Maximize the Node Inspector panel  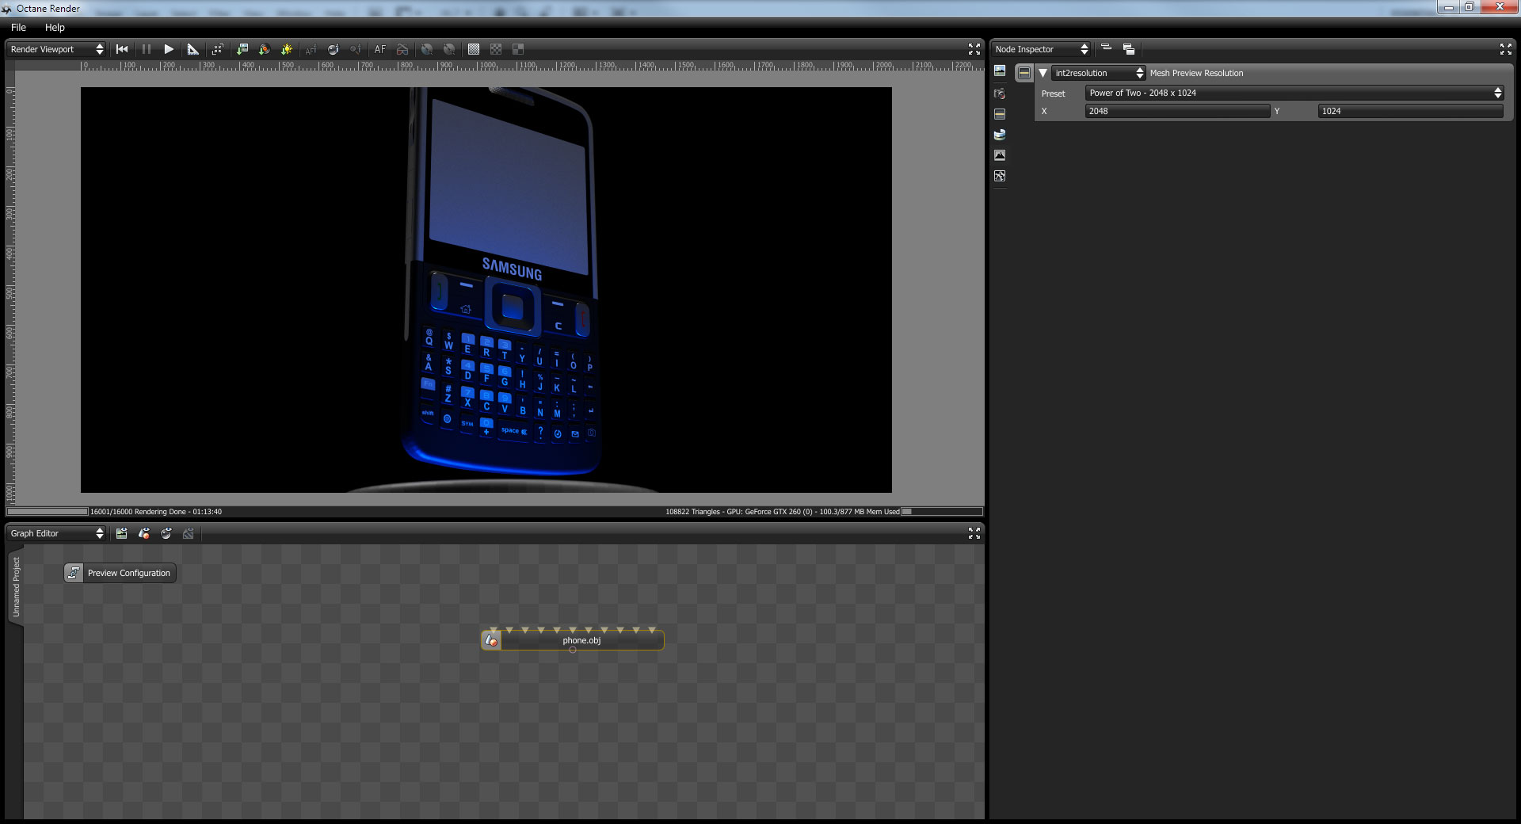(1506, 49)
